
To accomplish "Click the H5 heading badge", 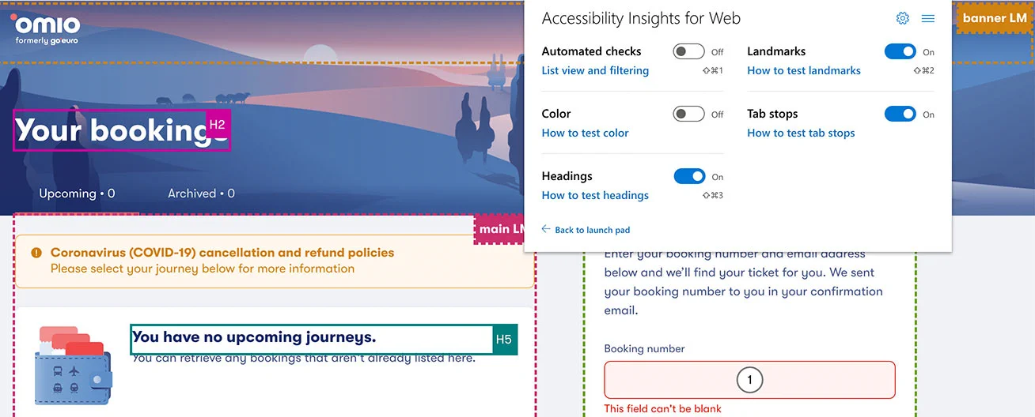I will click(x=504, y=340).
